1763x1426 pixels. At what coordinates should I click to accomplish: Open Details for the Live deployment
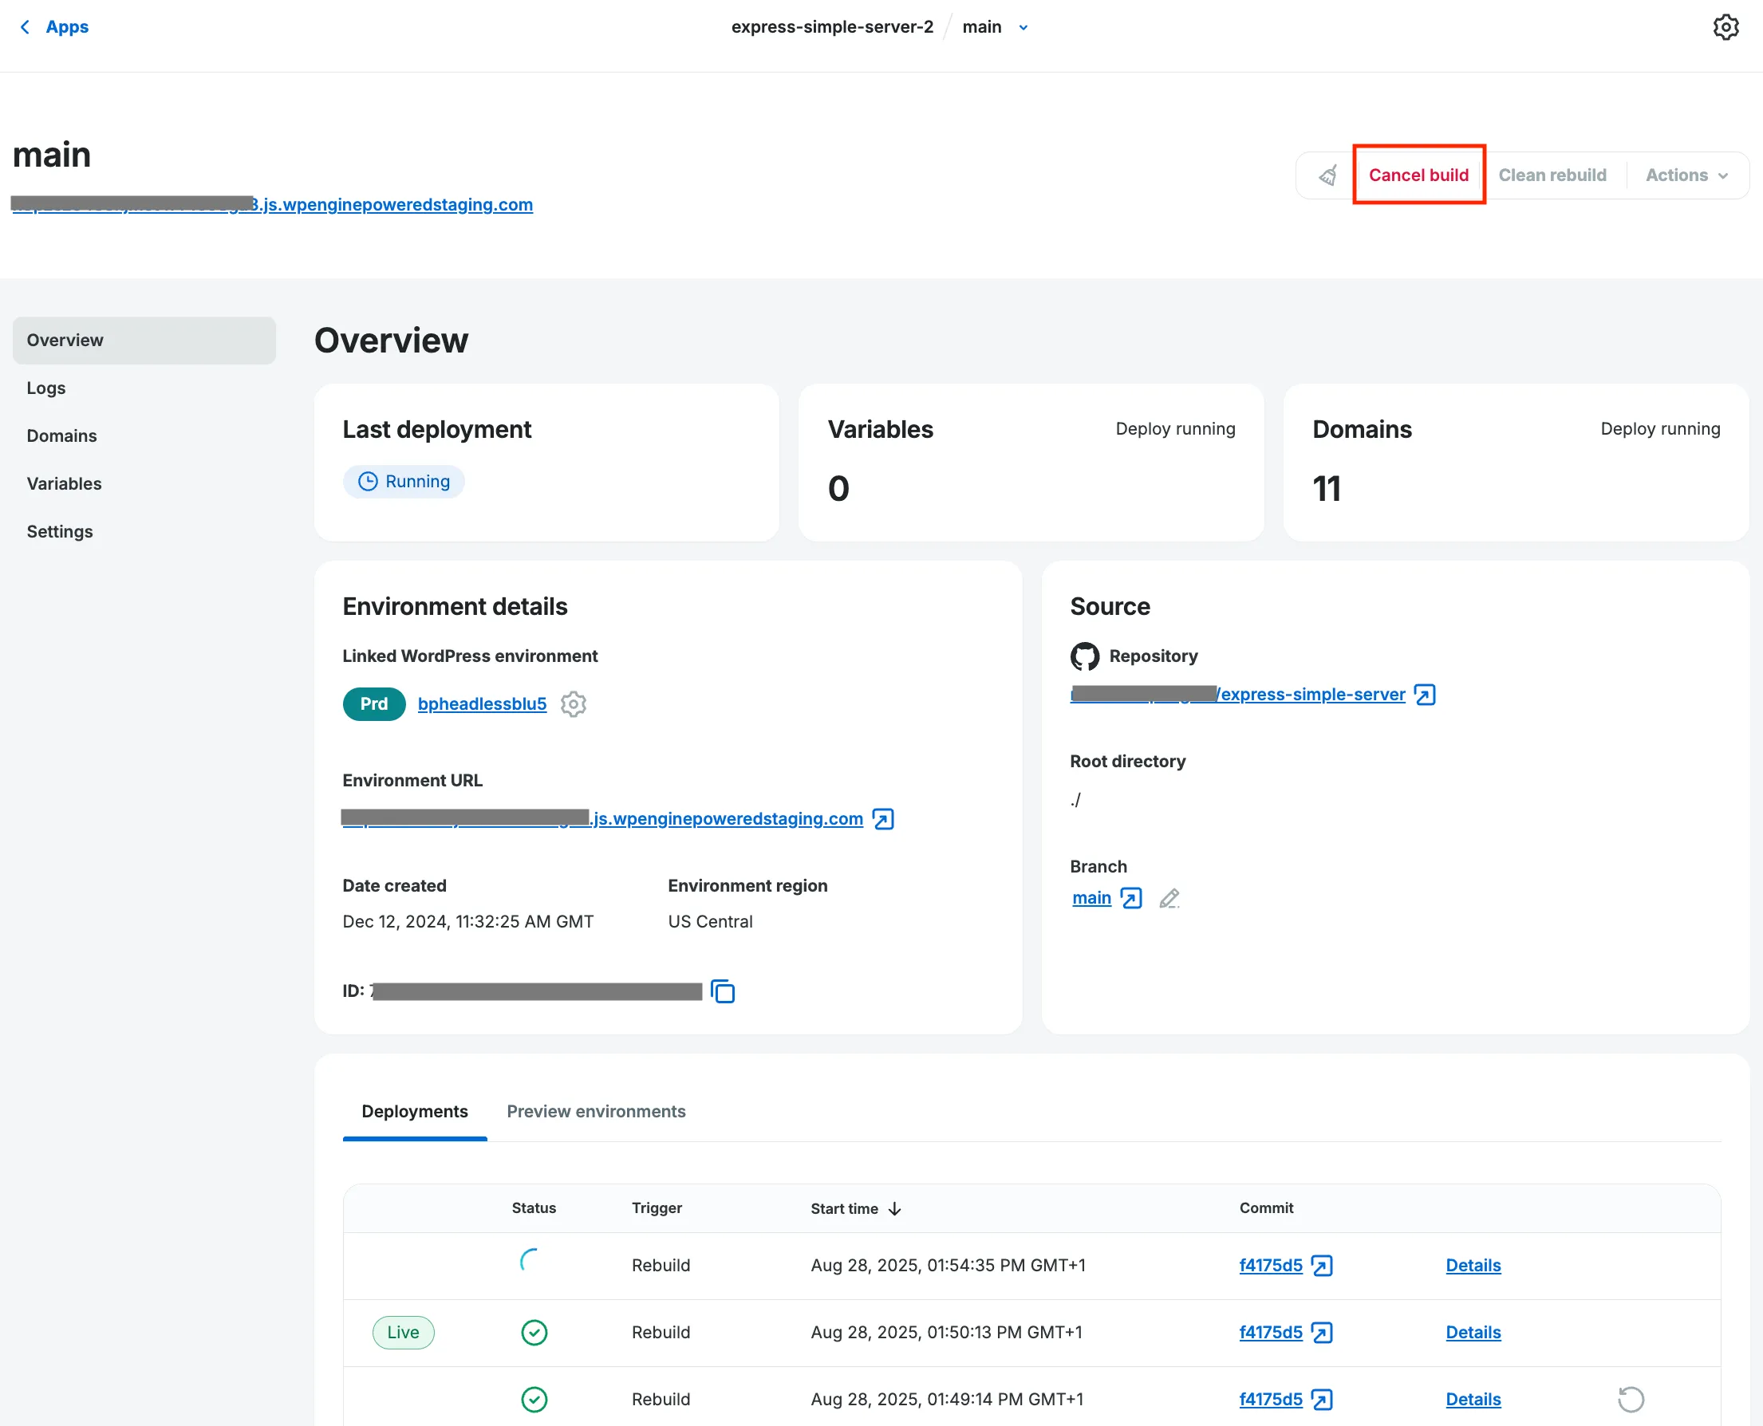[1472, 1333]
